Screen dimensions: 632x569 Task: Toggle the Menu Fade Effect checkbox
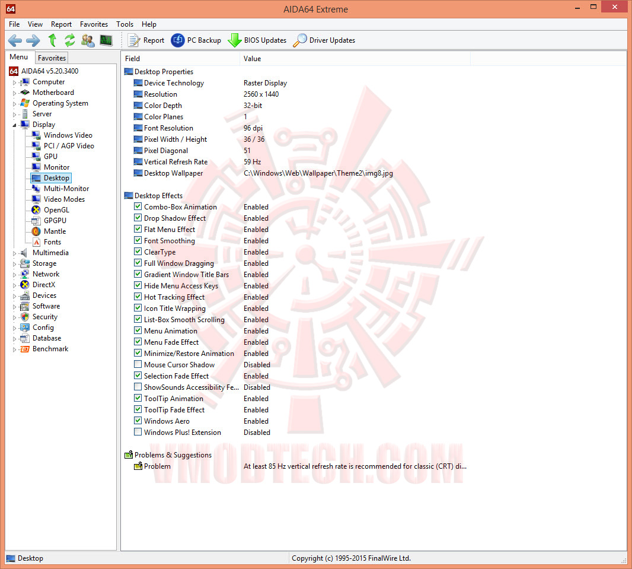[x=138, y=342]
